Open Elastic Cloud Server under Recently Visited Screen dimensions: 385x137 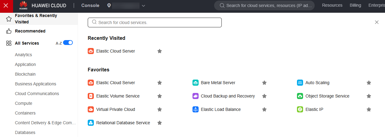pos(115,51)
